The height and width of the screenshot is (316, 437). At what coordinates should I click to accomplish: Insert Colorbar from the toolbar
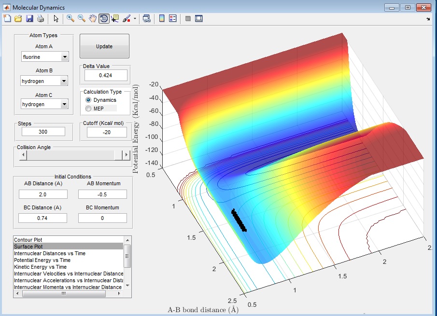[x=162, y=19]
